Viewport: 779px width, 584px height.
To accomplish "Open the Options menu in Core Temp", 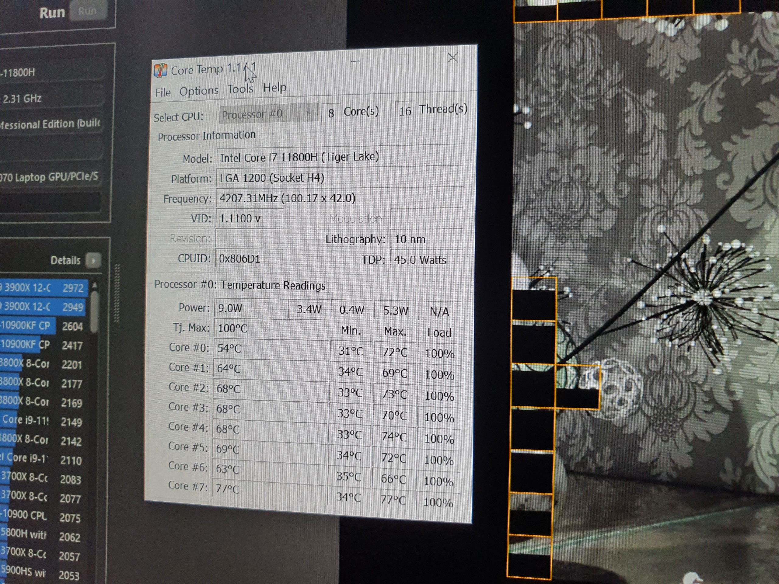I will coord(199,91).
